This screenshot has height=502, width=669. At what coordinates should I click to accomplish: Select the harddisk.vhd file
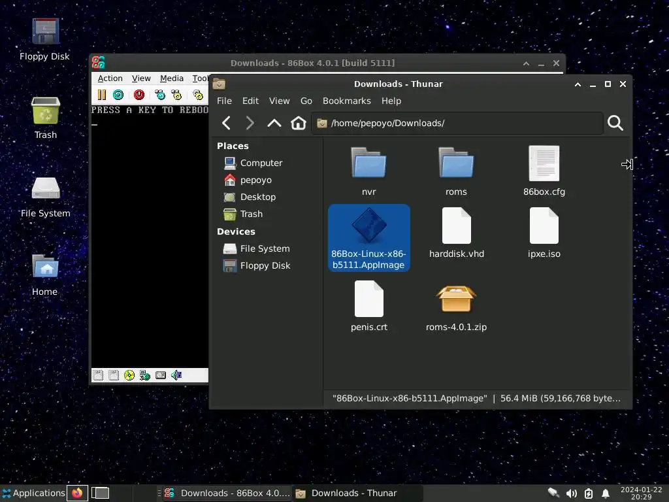point(457,233)
